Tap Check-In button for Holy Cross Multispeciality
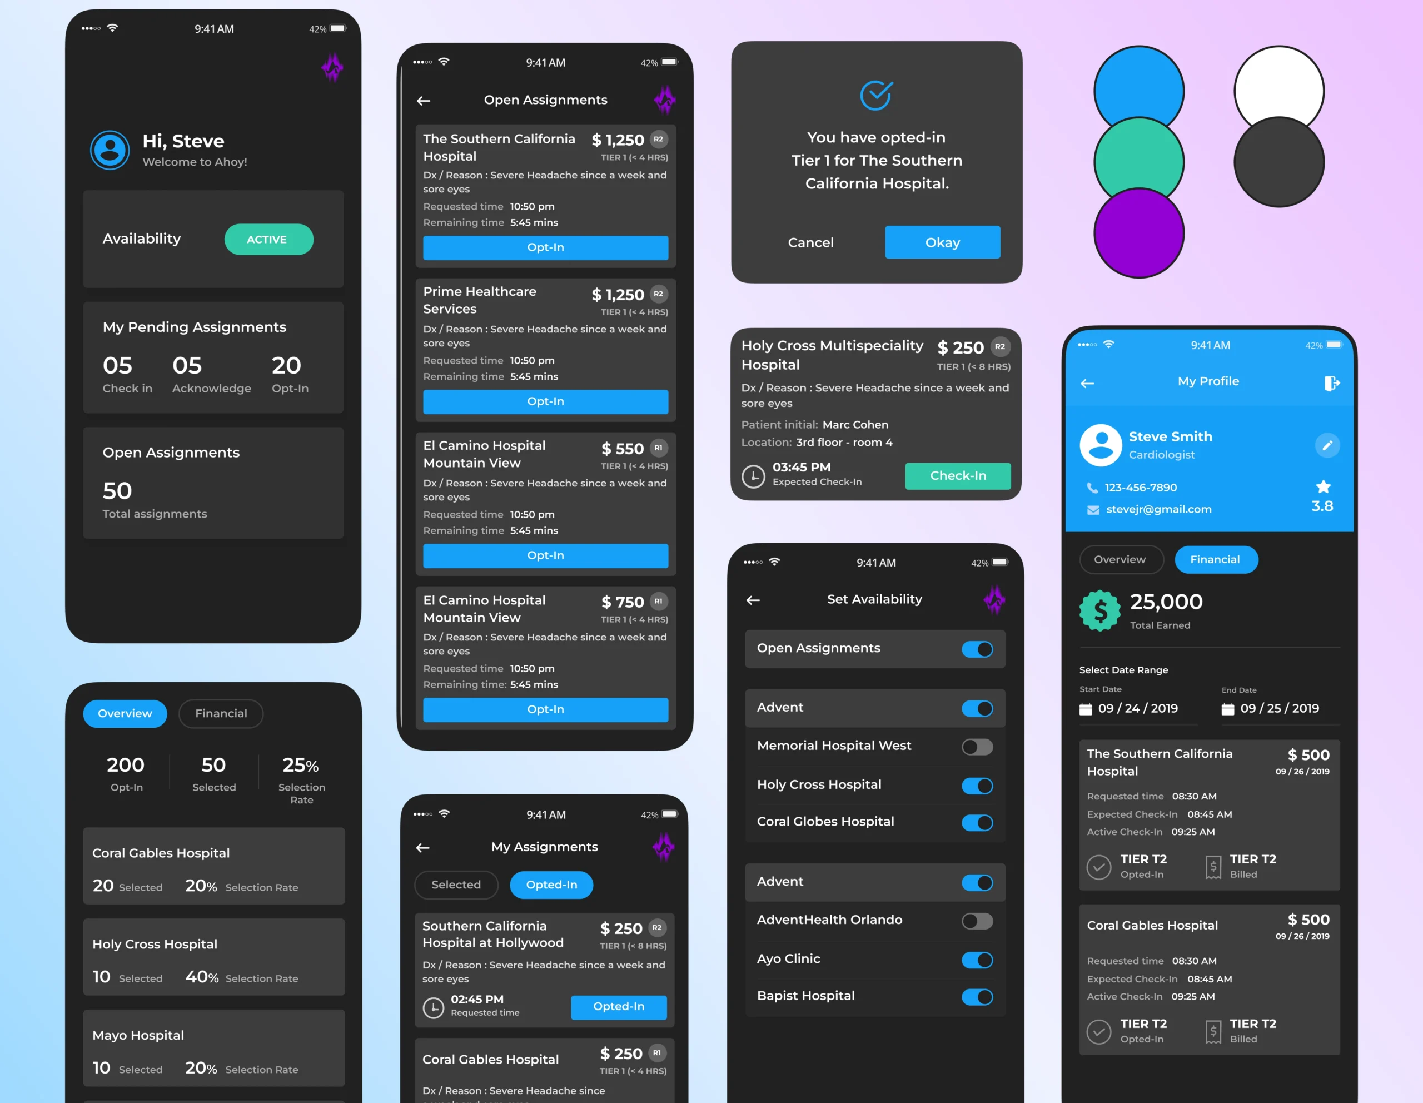Screen dimensions: 1423x1103 point(958,474)
